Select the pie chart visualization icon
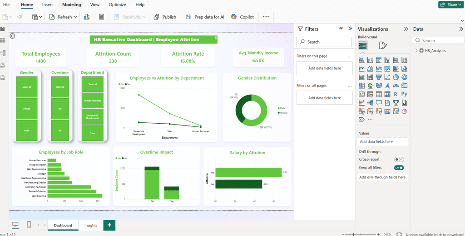This screenshot has width=465, height=236. 396,77
